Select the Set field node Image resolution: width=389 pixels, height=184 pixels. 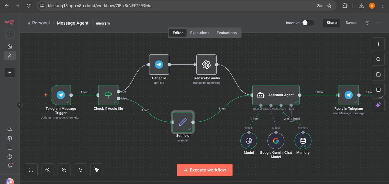point(183,122)
